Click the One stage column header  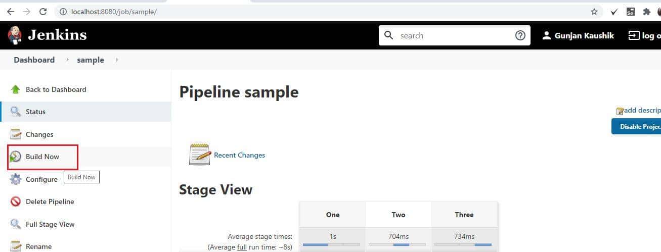pyautogui.click(x=333, y=215)
